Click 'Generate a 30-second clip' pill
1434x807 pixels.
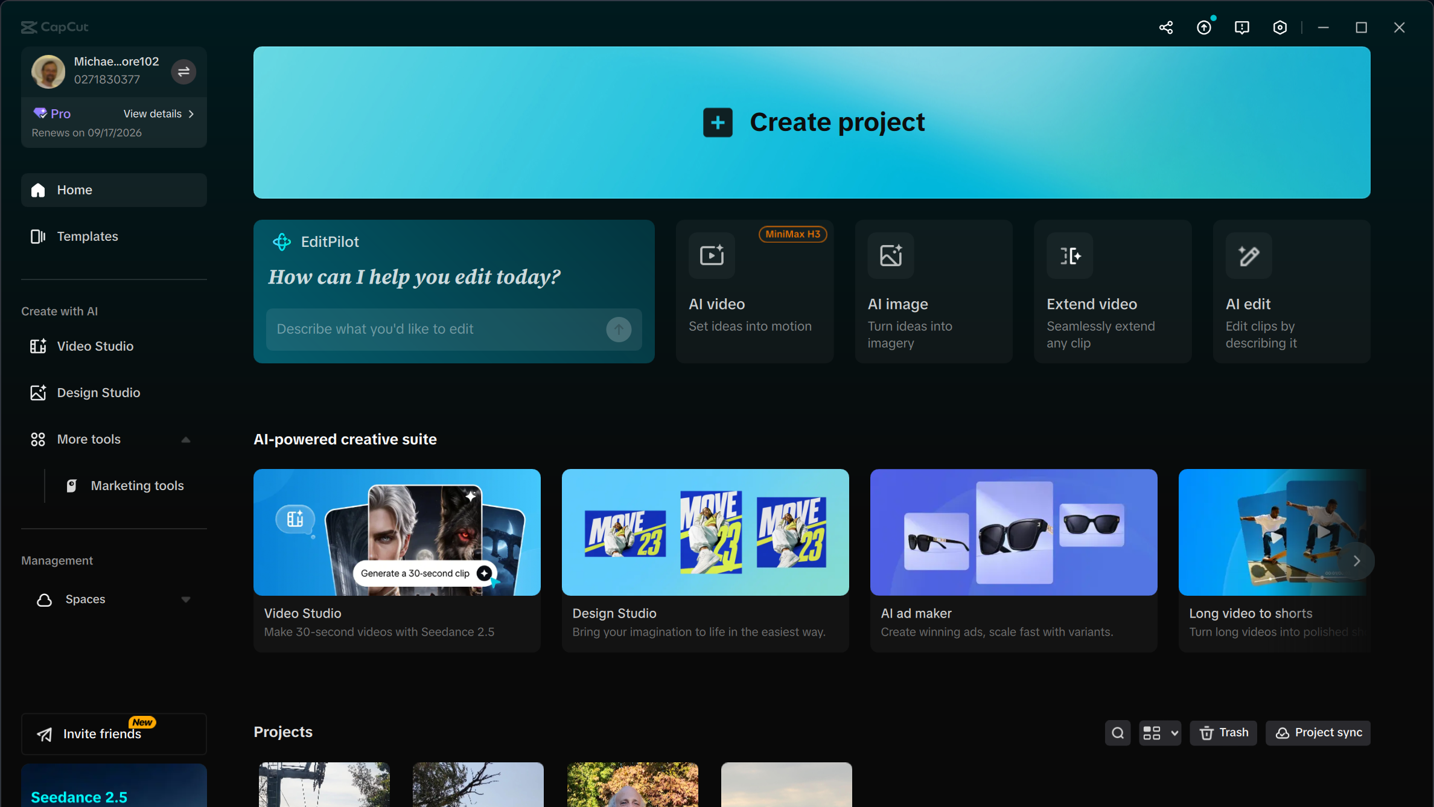[426, 573]
